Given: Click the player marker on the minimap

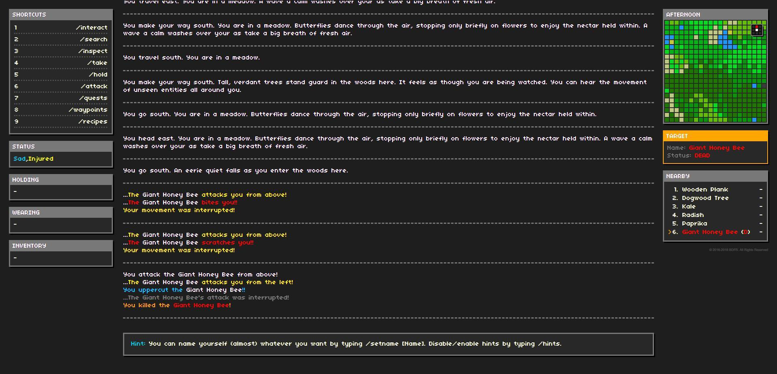Looking at the screenshot, I should (757, 30).
